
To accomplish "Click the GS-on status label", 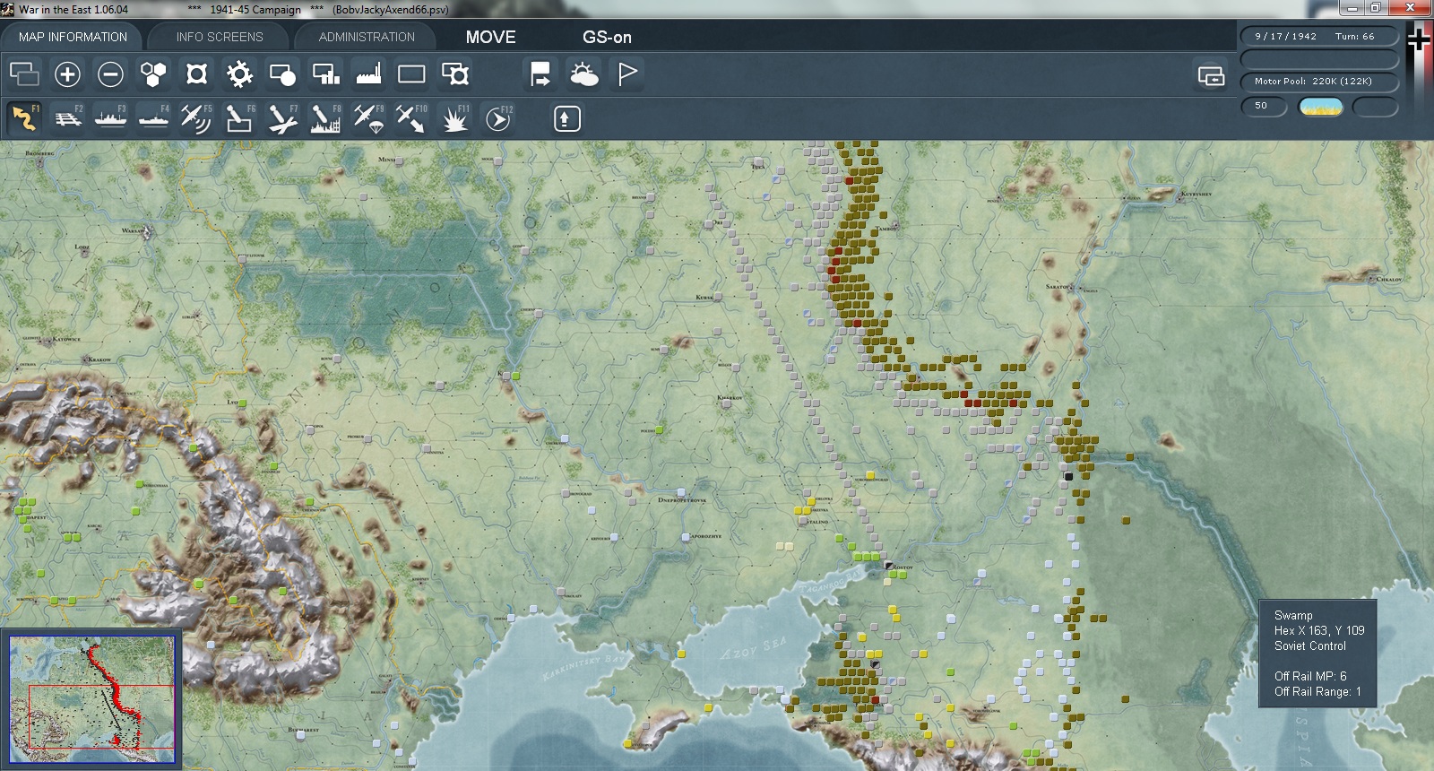I will 607,38.
